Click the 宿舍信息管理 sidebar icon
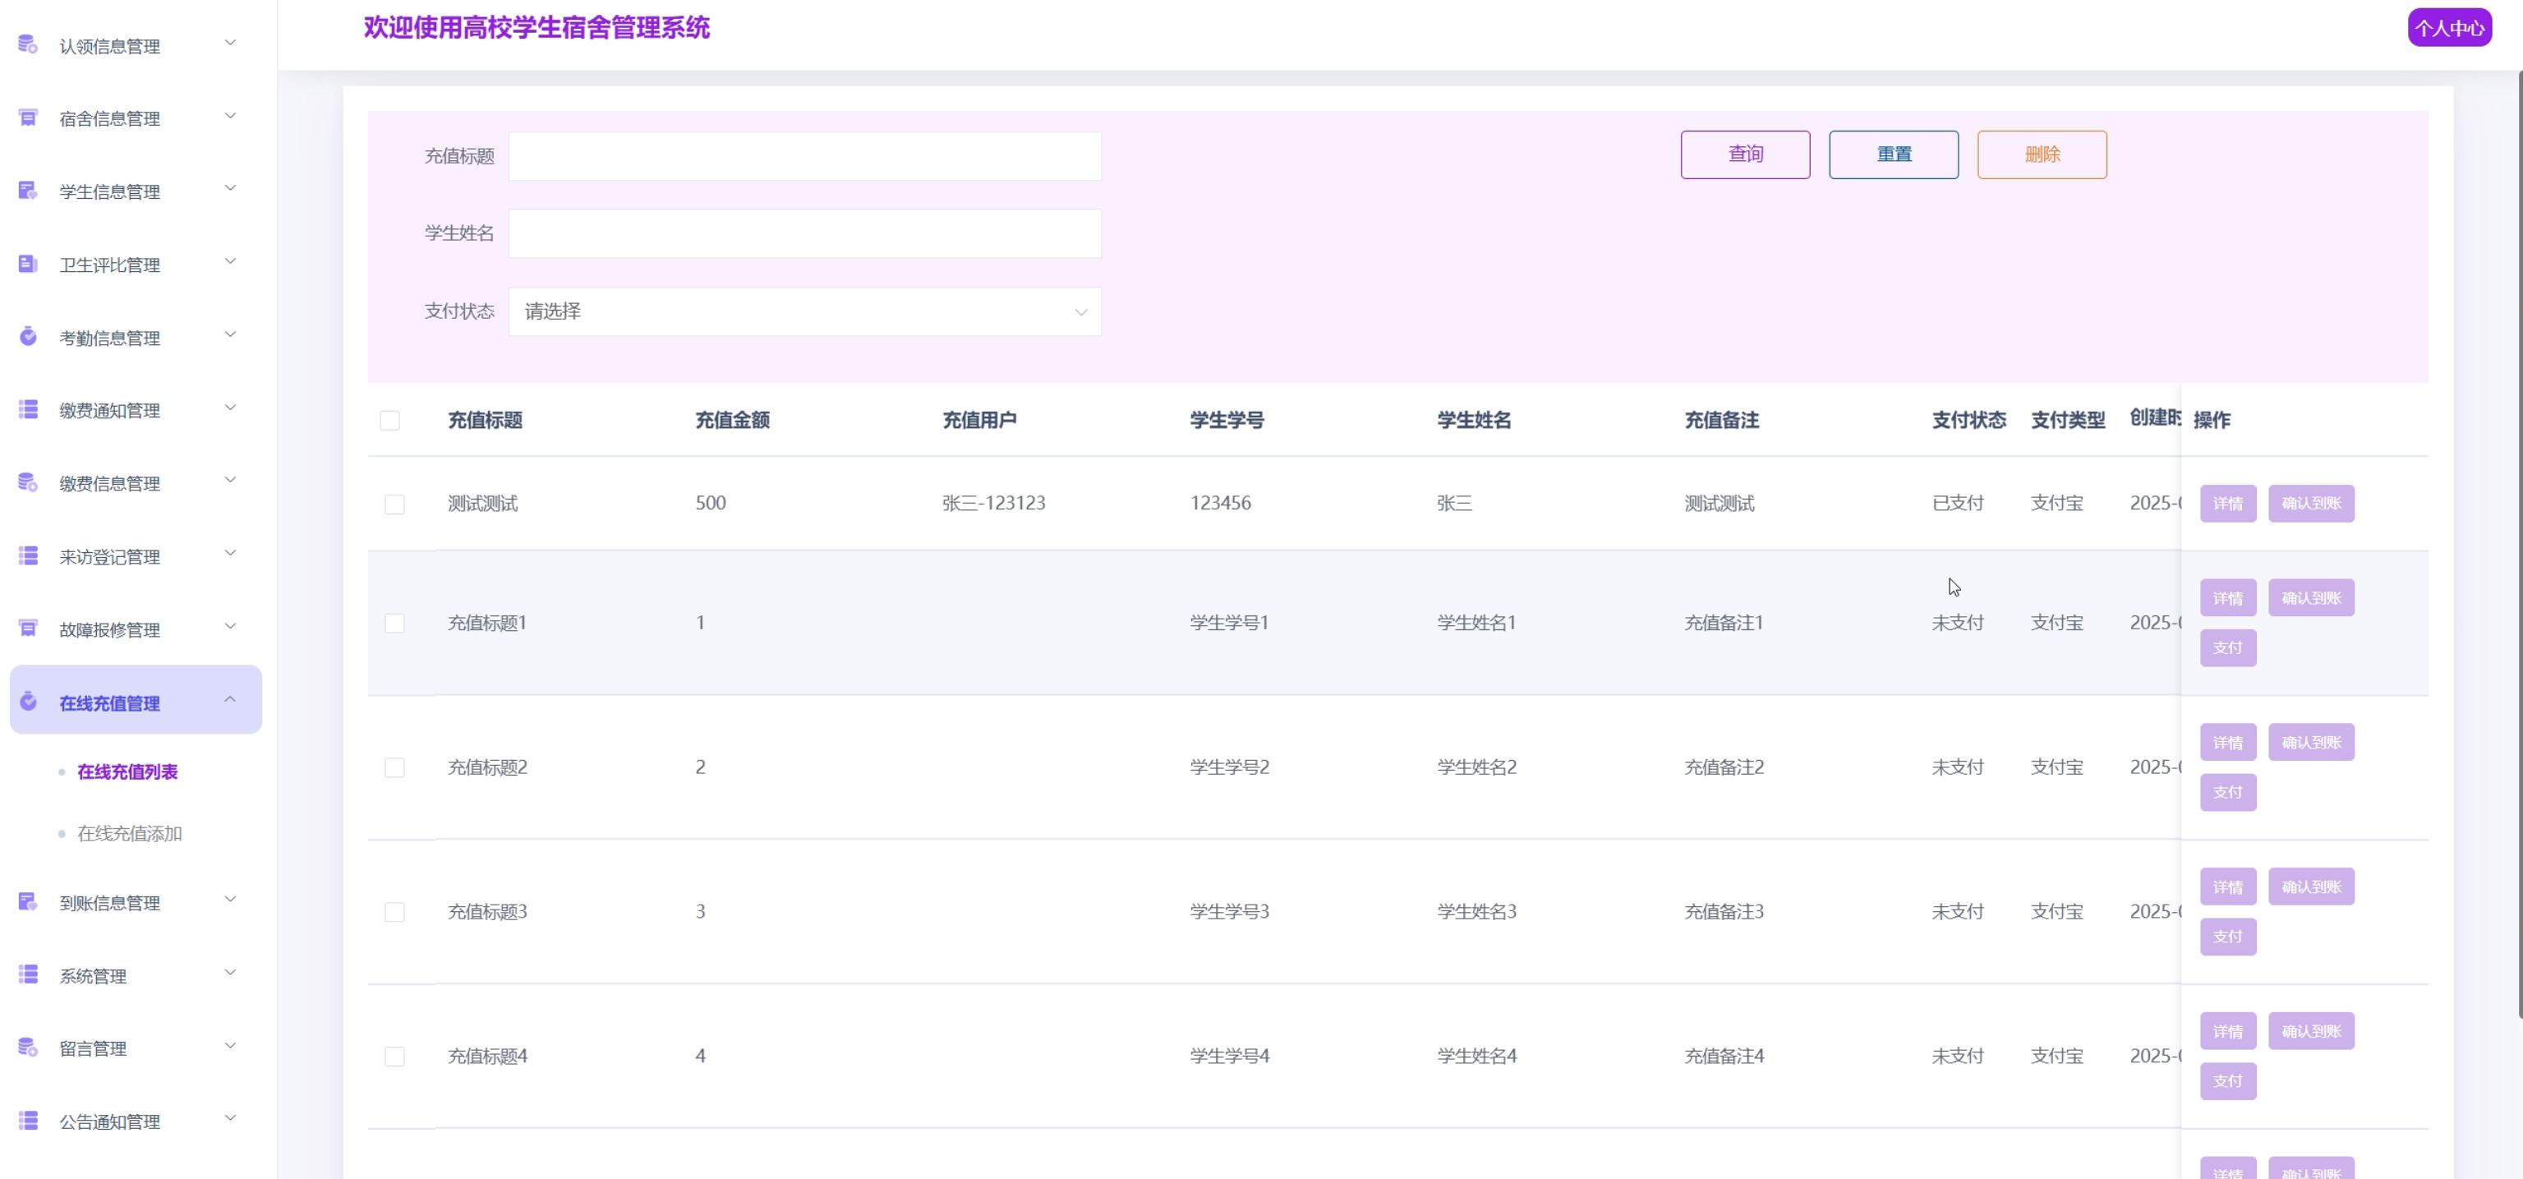 tap(29, 118)
